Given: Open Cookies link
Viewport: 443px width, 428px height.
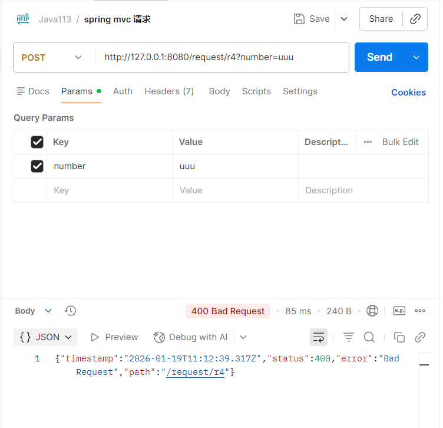Looking at the screenshot, I should pos(408,93).
